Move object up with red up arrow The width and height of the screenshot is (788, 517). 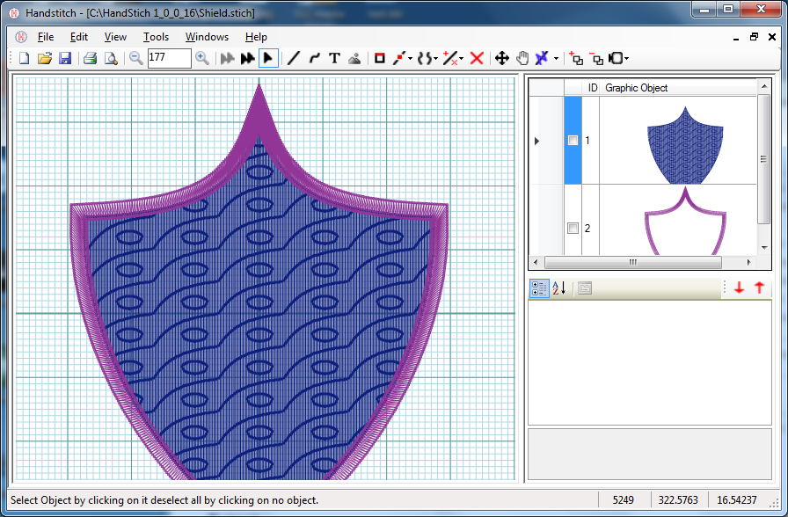click(x=759, y=288)
